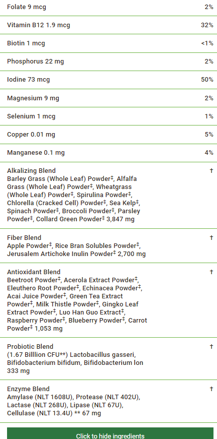This screenshot has width=217, height=439.
Task: Click the Alkalizing Blend heading
Action: pyautogui.click(x=31, y=170)
